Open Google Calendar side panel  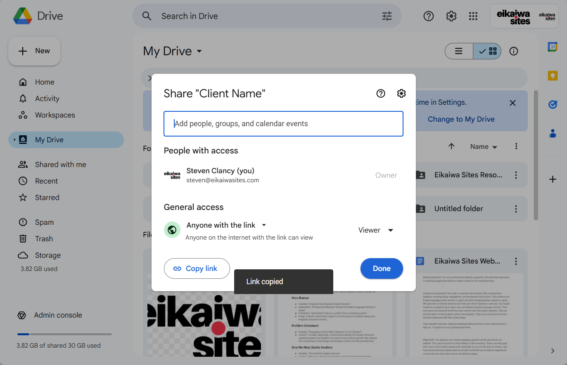[x=553, y=47]
